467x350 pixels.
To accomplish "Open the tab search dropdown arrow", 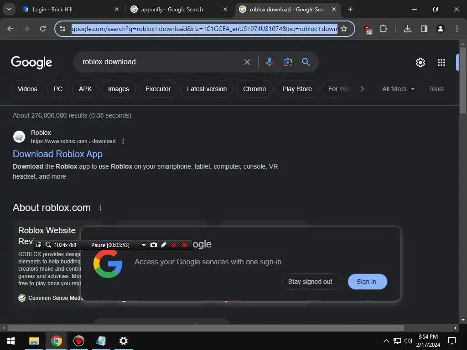I will pyautogui.click(x=9, y=9).
